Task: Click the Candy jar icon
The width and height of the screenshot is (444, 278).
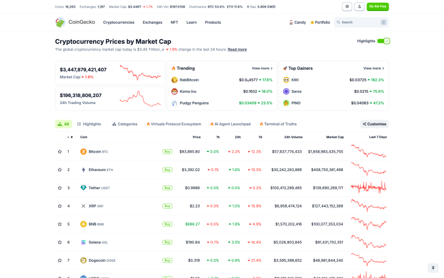Action: point(291,23)
